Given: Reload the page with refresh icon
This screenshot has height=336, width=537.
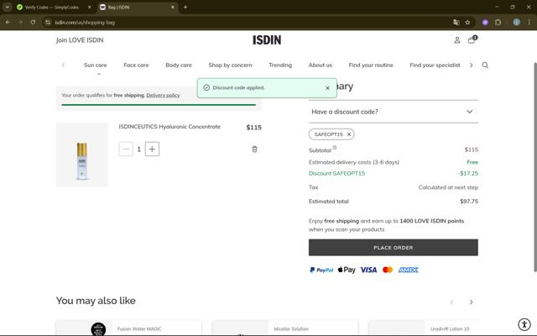Looking at the screenshot, I should (x=33, y=23).
